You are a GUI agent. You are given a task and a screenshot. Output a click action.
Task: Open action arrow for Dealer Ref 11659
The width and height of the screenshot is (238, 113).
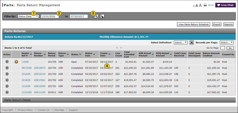(x=7, y=62)
